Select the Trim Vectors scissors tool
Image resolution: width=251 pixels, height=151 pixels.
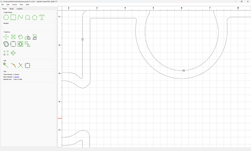[20, 66]
